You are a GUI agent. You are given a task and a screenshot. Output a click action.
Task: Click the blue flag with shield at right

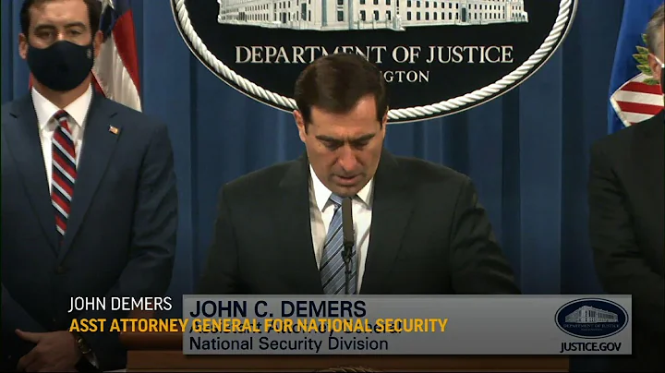pyautogui.click(x=635, y=67)
